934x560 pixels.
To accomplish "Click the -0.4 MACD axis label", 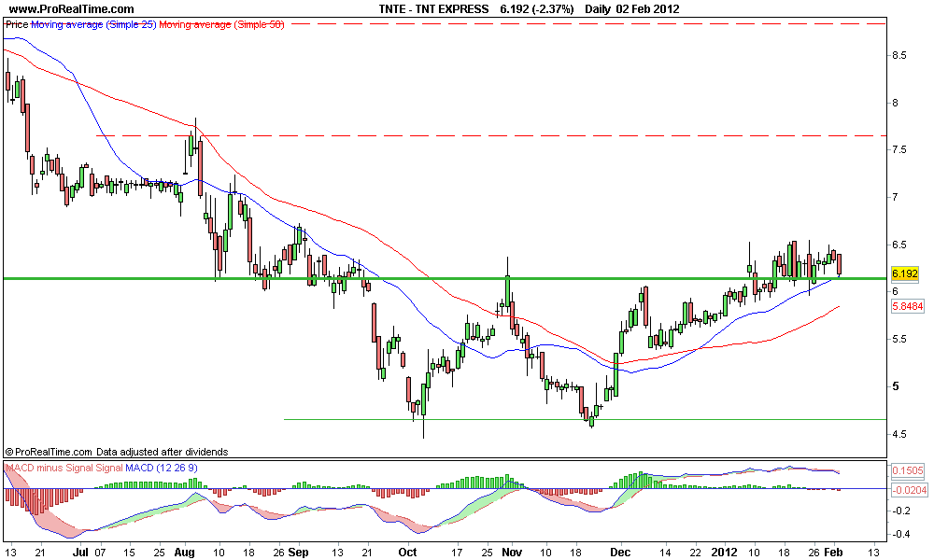I will (x=900, y=535).
